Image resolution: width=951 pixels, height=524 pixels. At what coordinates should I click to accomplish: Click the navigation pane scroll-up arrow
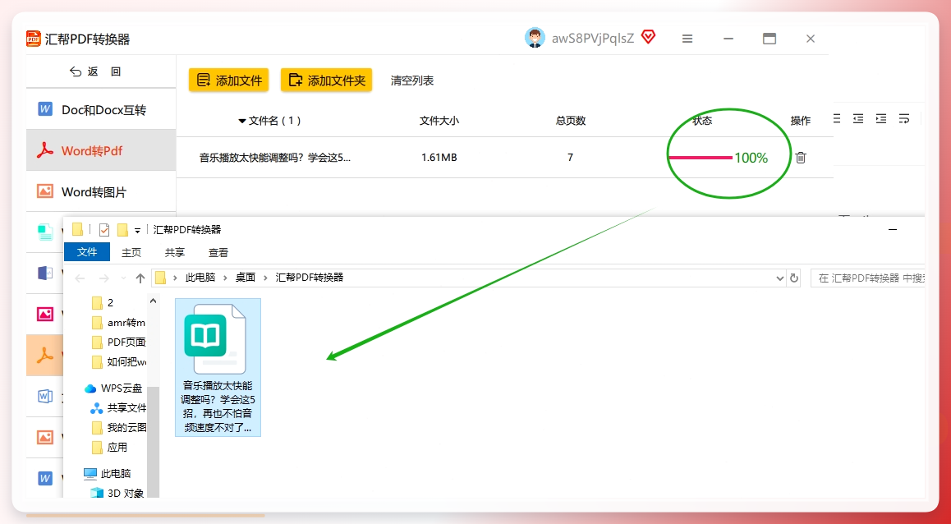pos(153,301)
